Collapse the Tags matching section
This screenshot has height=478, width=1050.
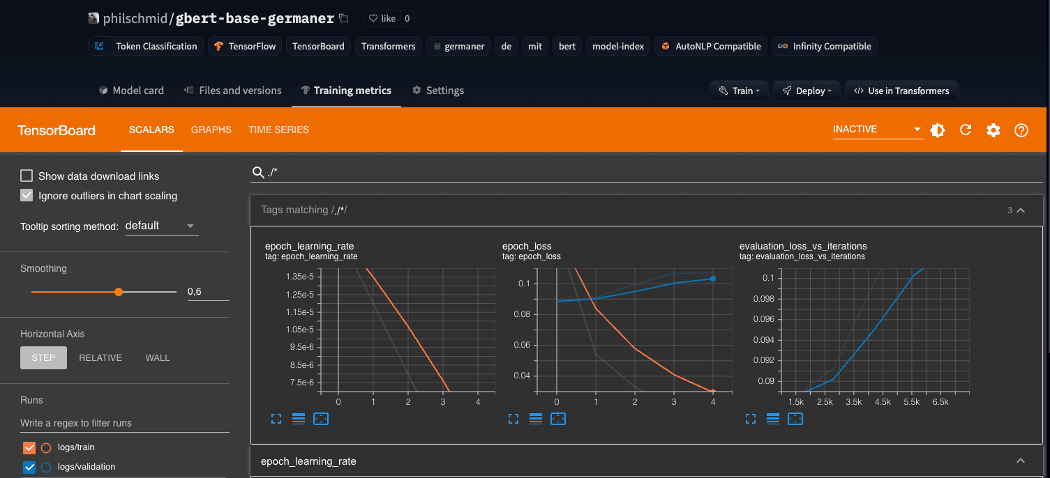1021,210
